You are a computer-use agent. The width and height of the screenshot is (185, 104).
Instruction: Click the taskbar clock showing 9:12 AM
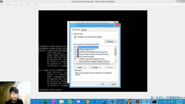click(179, 102)
